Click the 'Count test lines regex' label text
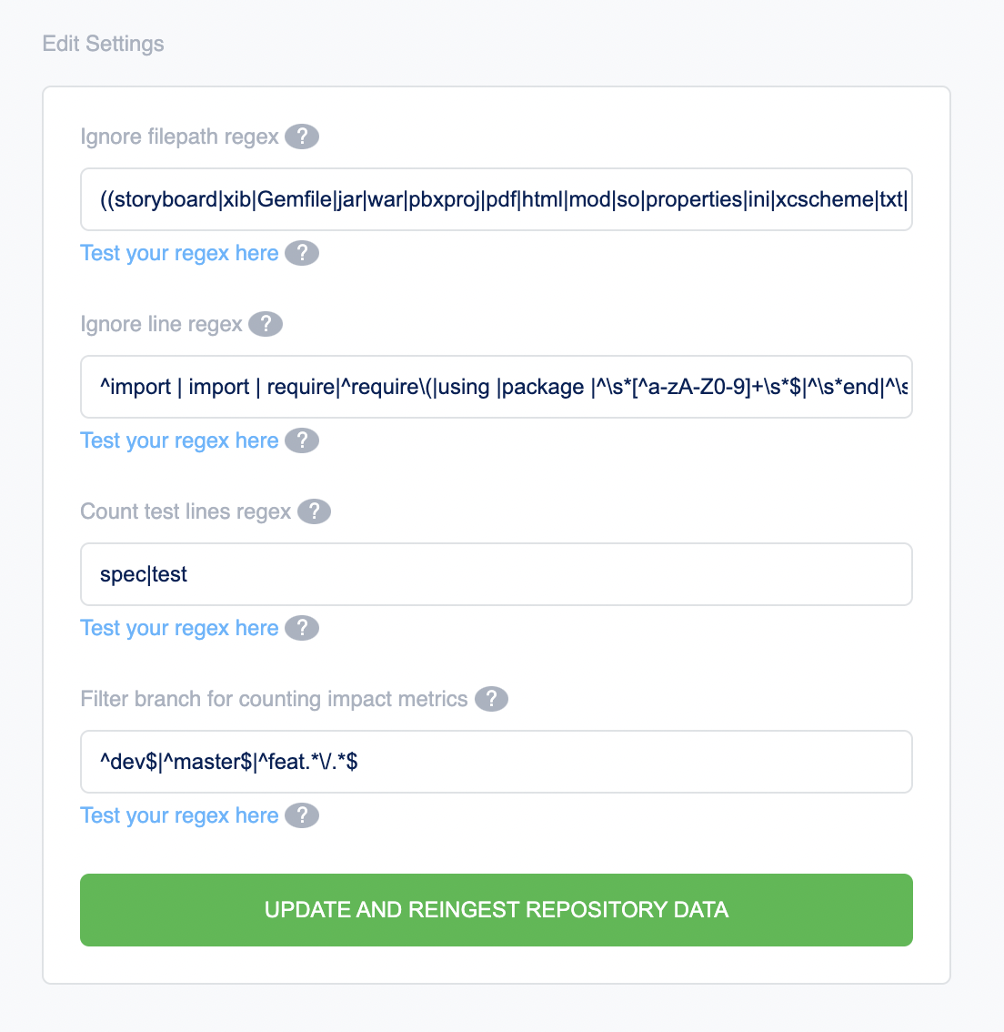Screen dimensions: 1004x1032 (x=186, y=511)
